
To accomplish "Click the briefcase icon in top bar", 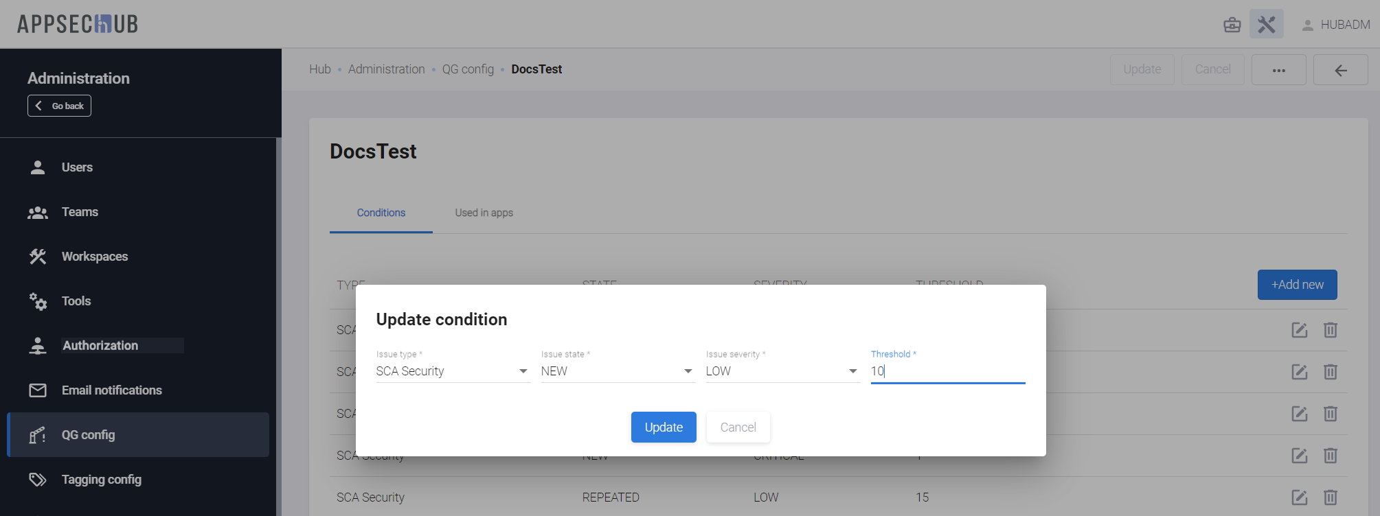I will 1232,25.
